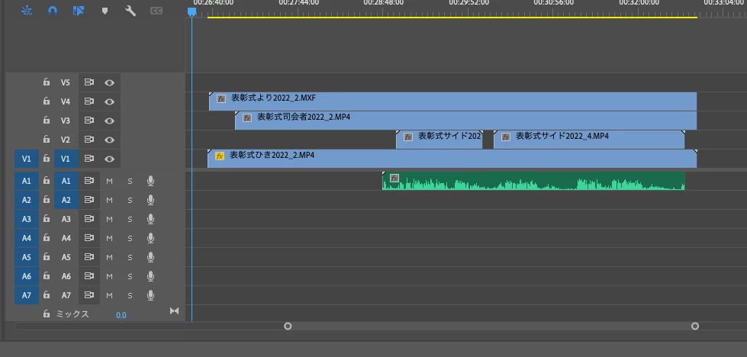The image size is (747, 357).
Task: Select clip 表彰式サイド2022_4.MP4
Action: click(x=589, y=140)
